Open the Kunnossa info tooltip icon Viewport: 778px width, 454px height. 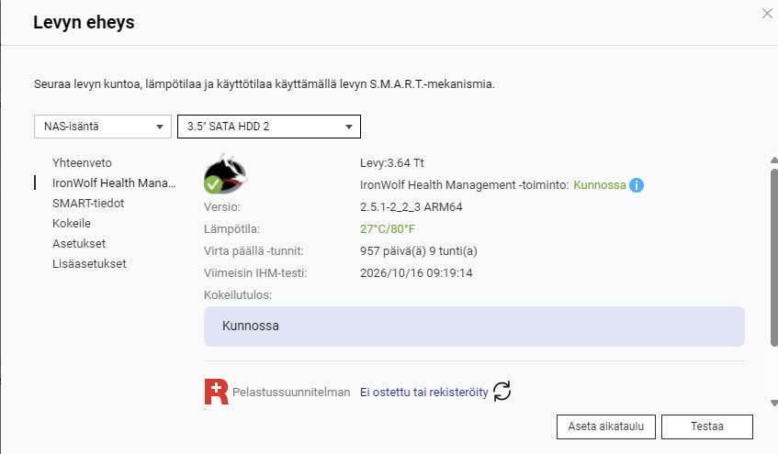[x=637, y=185]
